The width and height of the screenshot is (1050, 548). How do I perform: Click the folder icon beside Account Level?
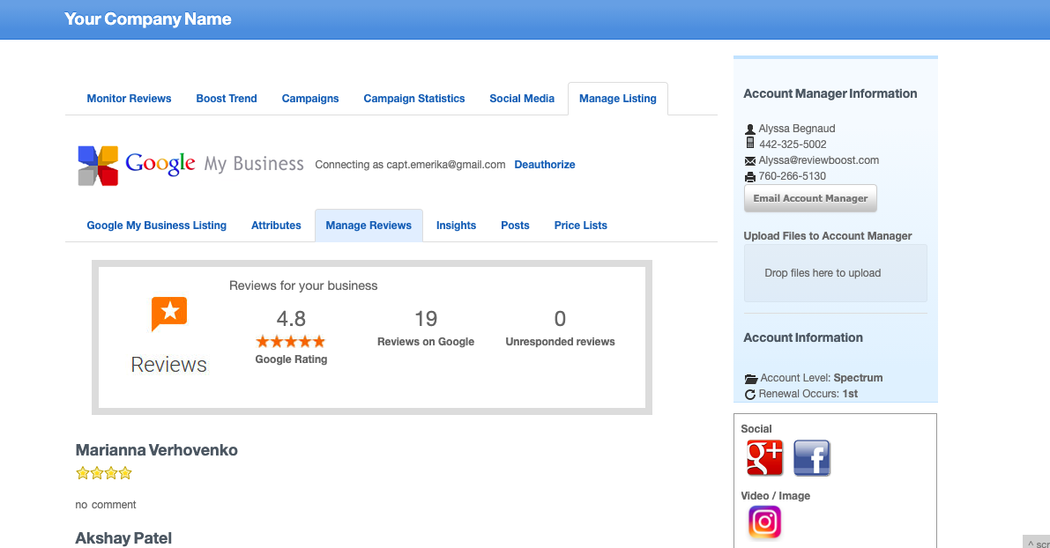751,379
